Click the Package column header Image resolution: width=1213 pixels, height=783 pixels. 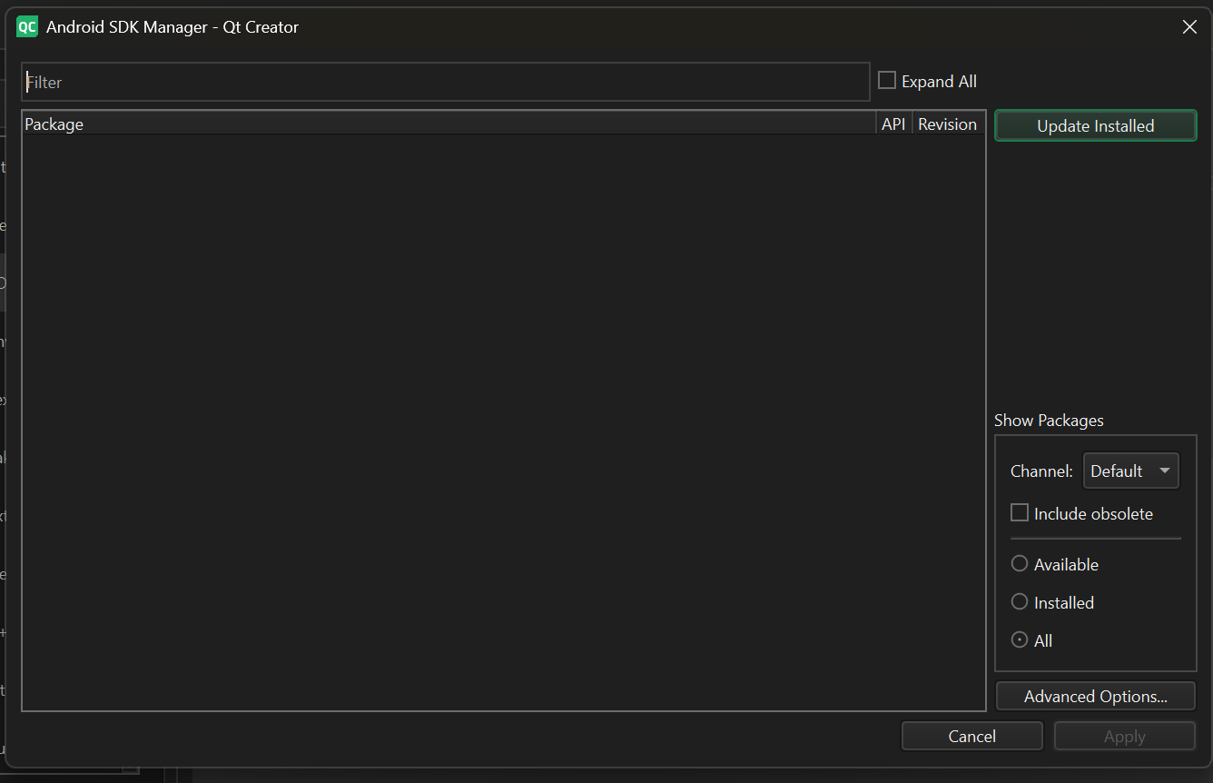449,124
